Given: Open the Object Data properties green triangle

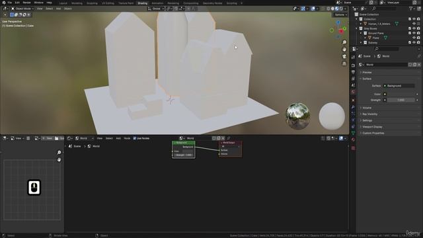Looking at the screenshot, I should point(353,133).
